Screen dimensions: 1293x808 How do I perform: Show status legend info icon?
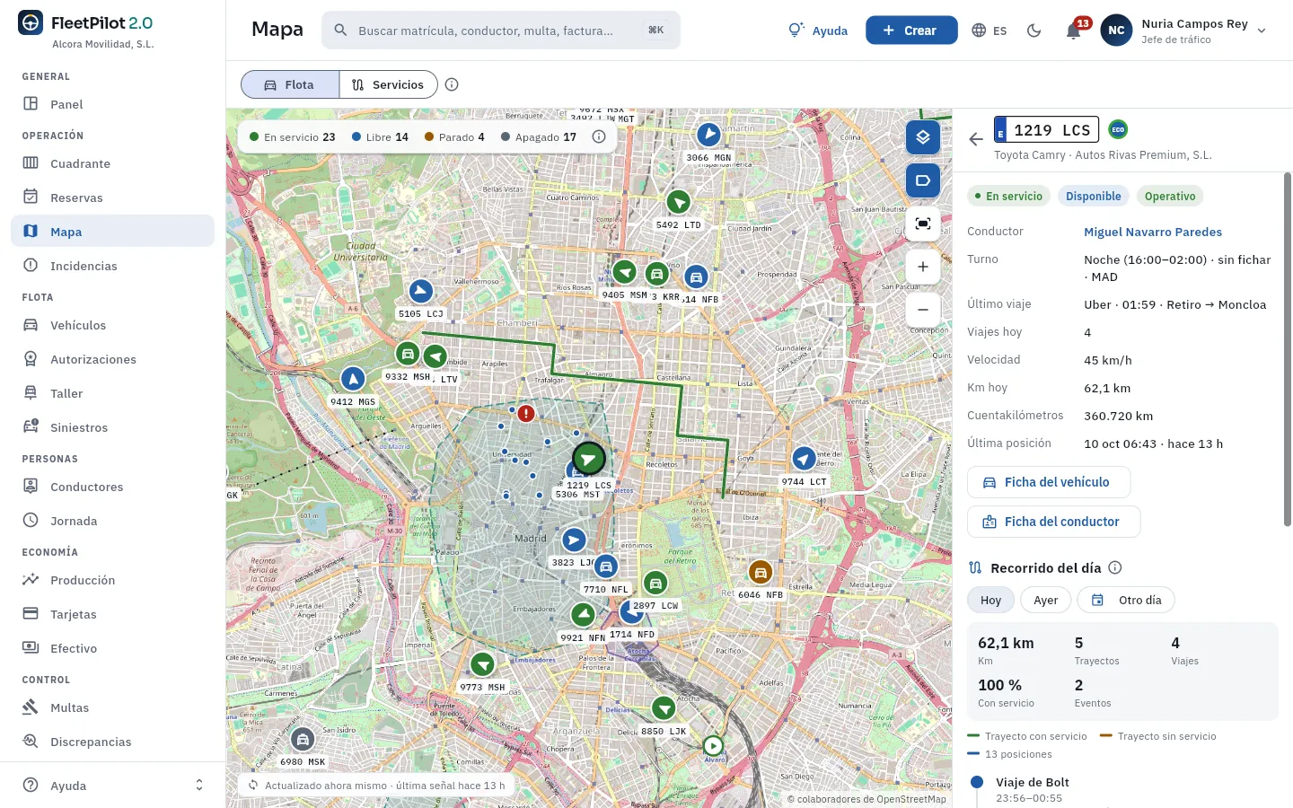599,136
